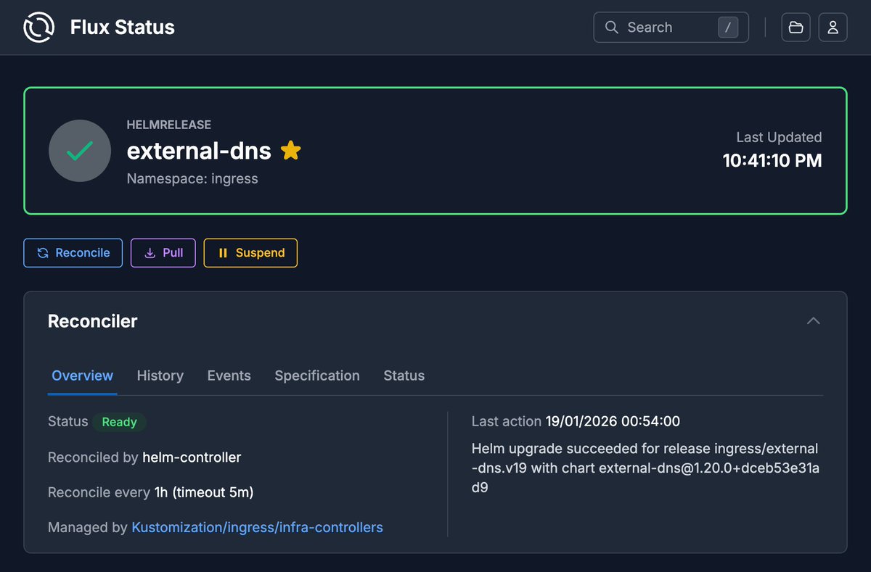
Task: Click the Reconcile button
Action: click(x=73, y=253)
